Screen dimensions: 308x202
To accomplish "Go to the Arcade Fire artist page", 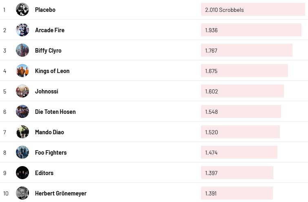I will pyautogui.click(x=50, y=30).
